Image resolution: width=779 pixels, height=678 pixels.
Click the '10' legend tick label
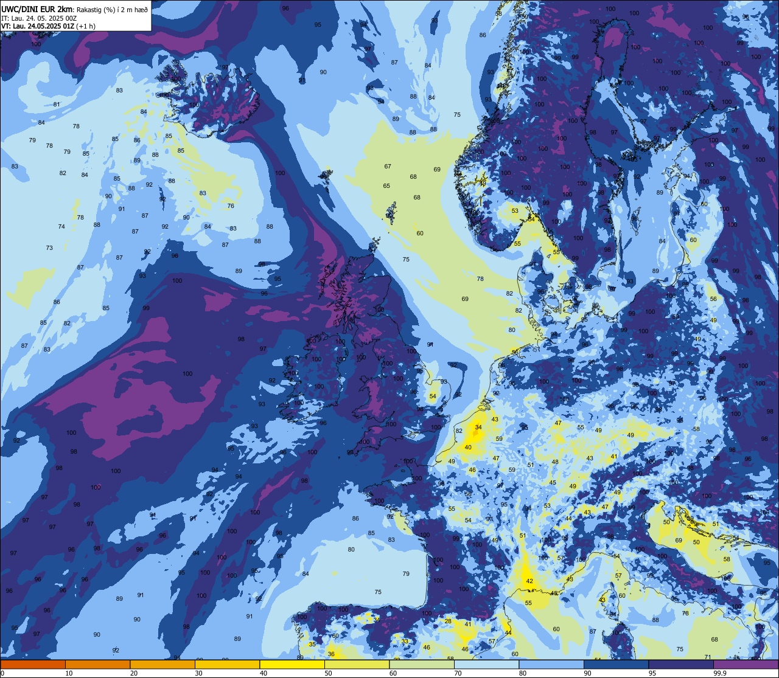click(69, 673)
